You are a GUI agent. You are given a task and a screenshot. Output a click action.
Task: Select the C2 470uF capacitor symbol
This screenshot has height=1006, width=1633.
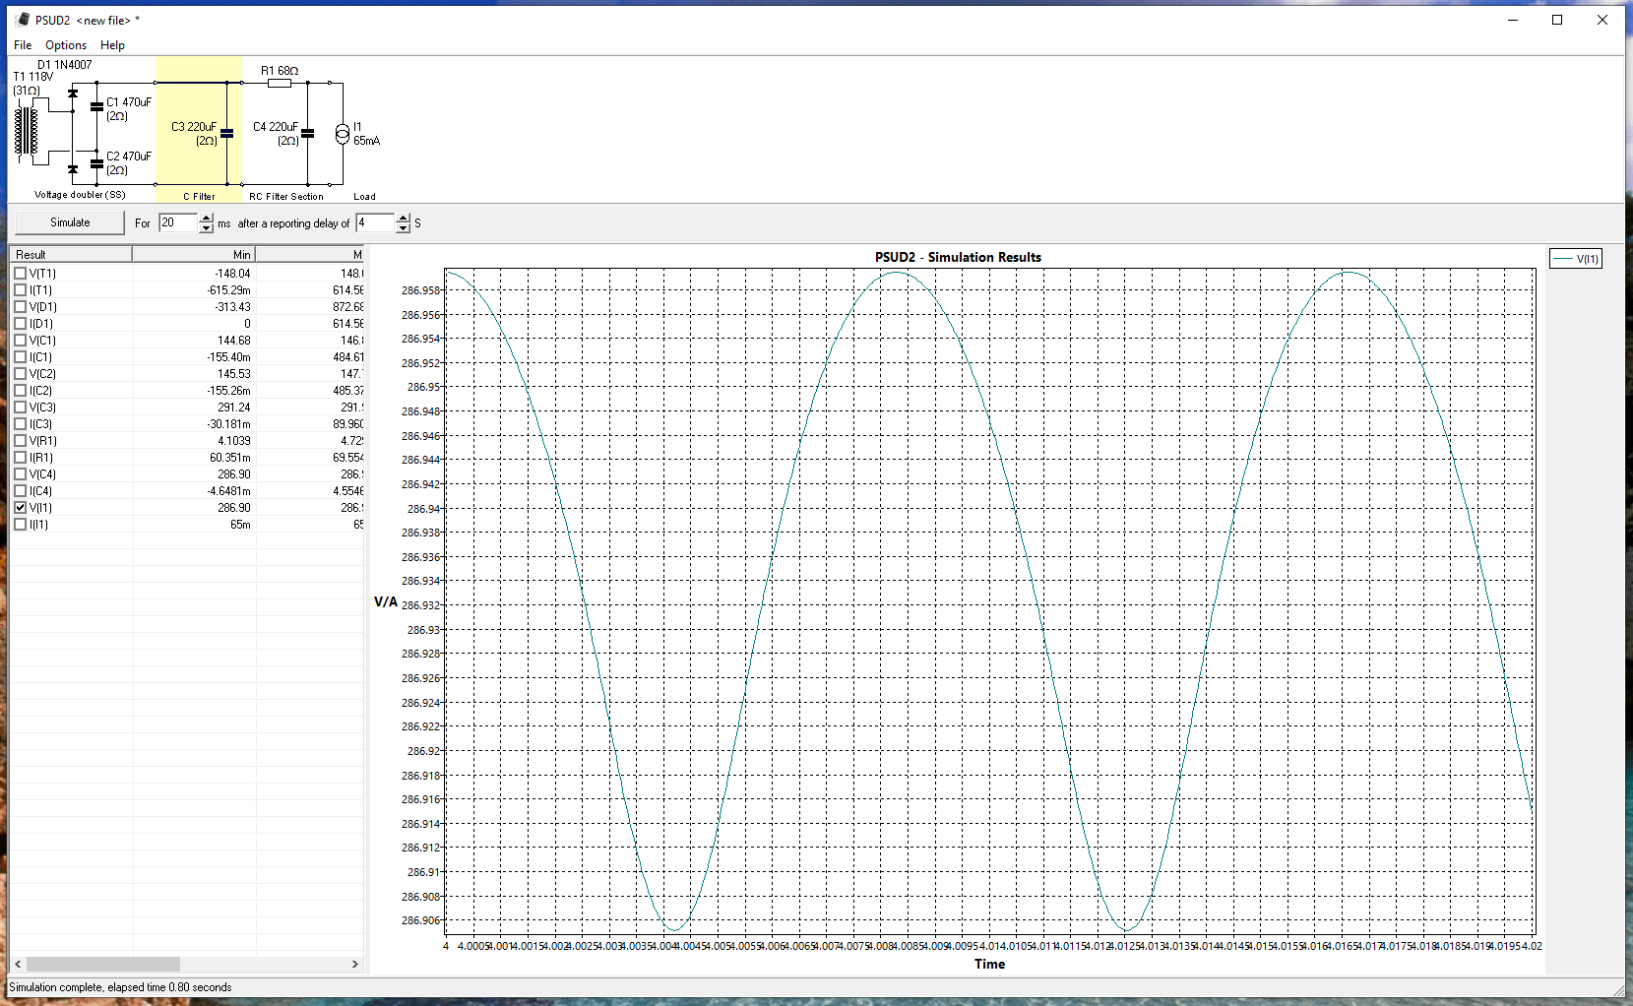[96, 162]
